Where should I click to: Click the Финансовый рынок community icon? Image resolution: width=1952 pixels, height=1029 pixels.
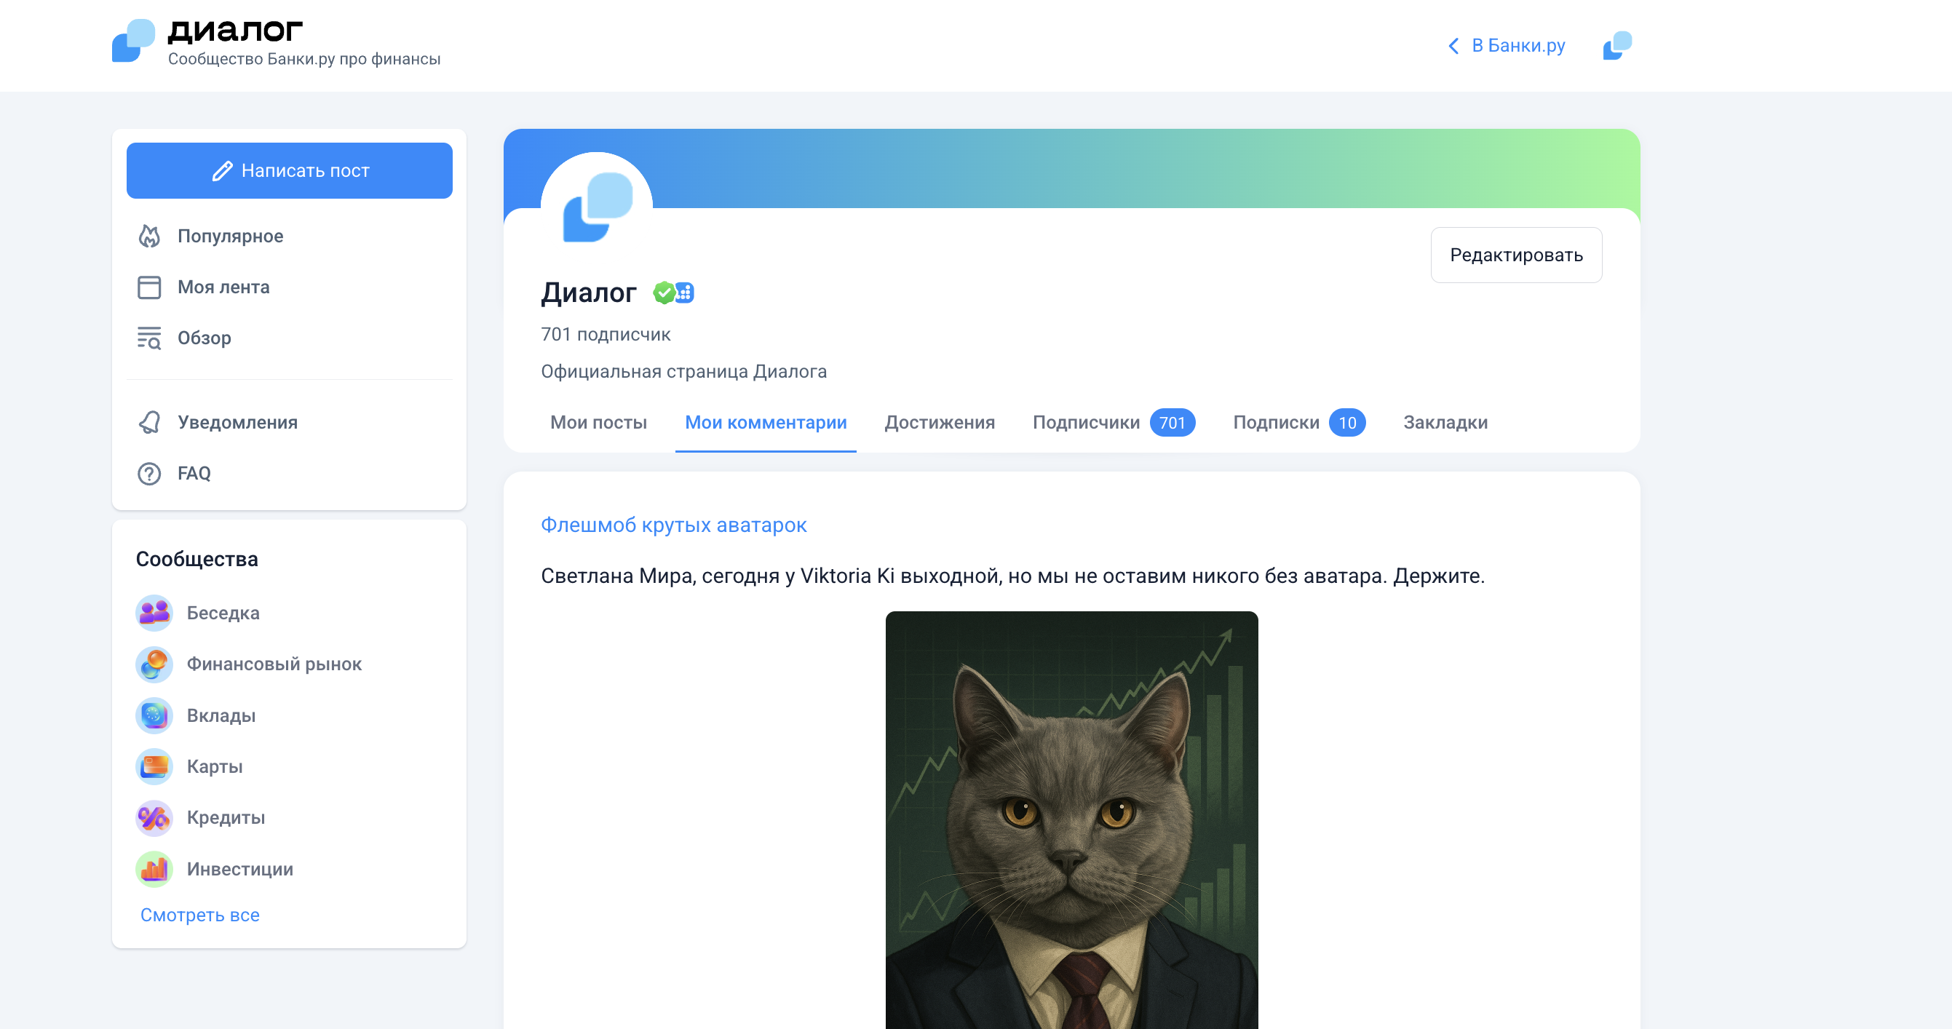(x=154, y=664)
